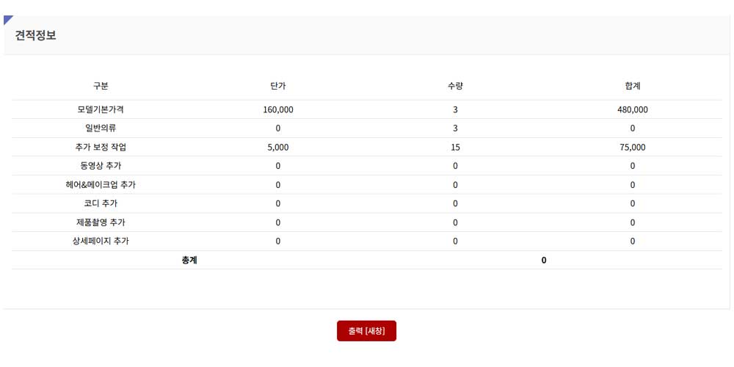Click the 총계 grand total label
Viewport: 734px width, 367px height.
coord(189,261)
